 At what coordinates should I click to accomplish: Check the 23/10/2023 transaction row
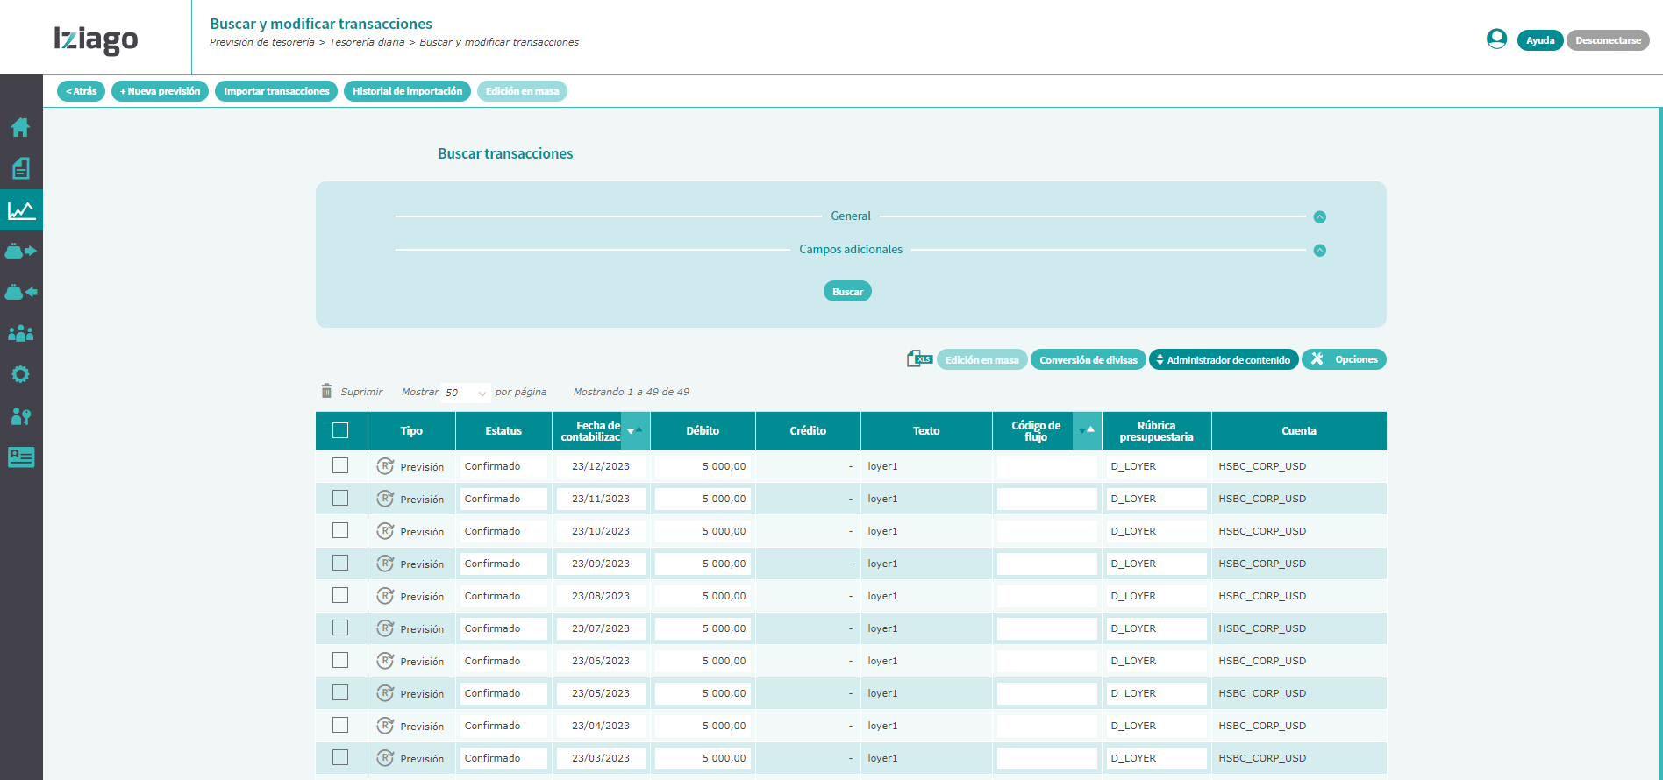coord(340,530)
